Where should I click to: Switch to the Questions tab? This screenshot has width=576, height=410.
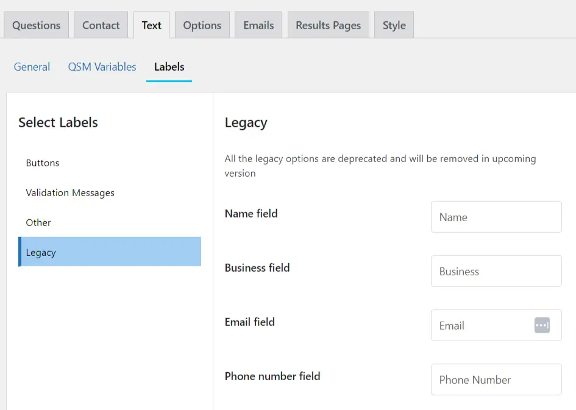click(36, 24)
